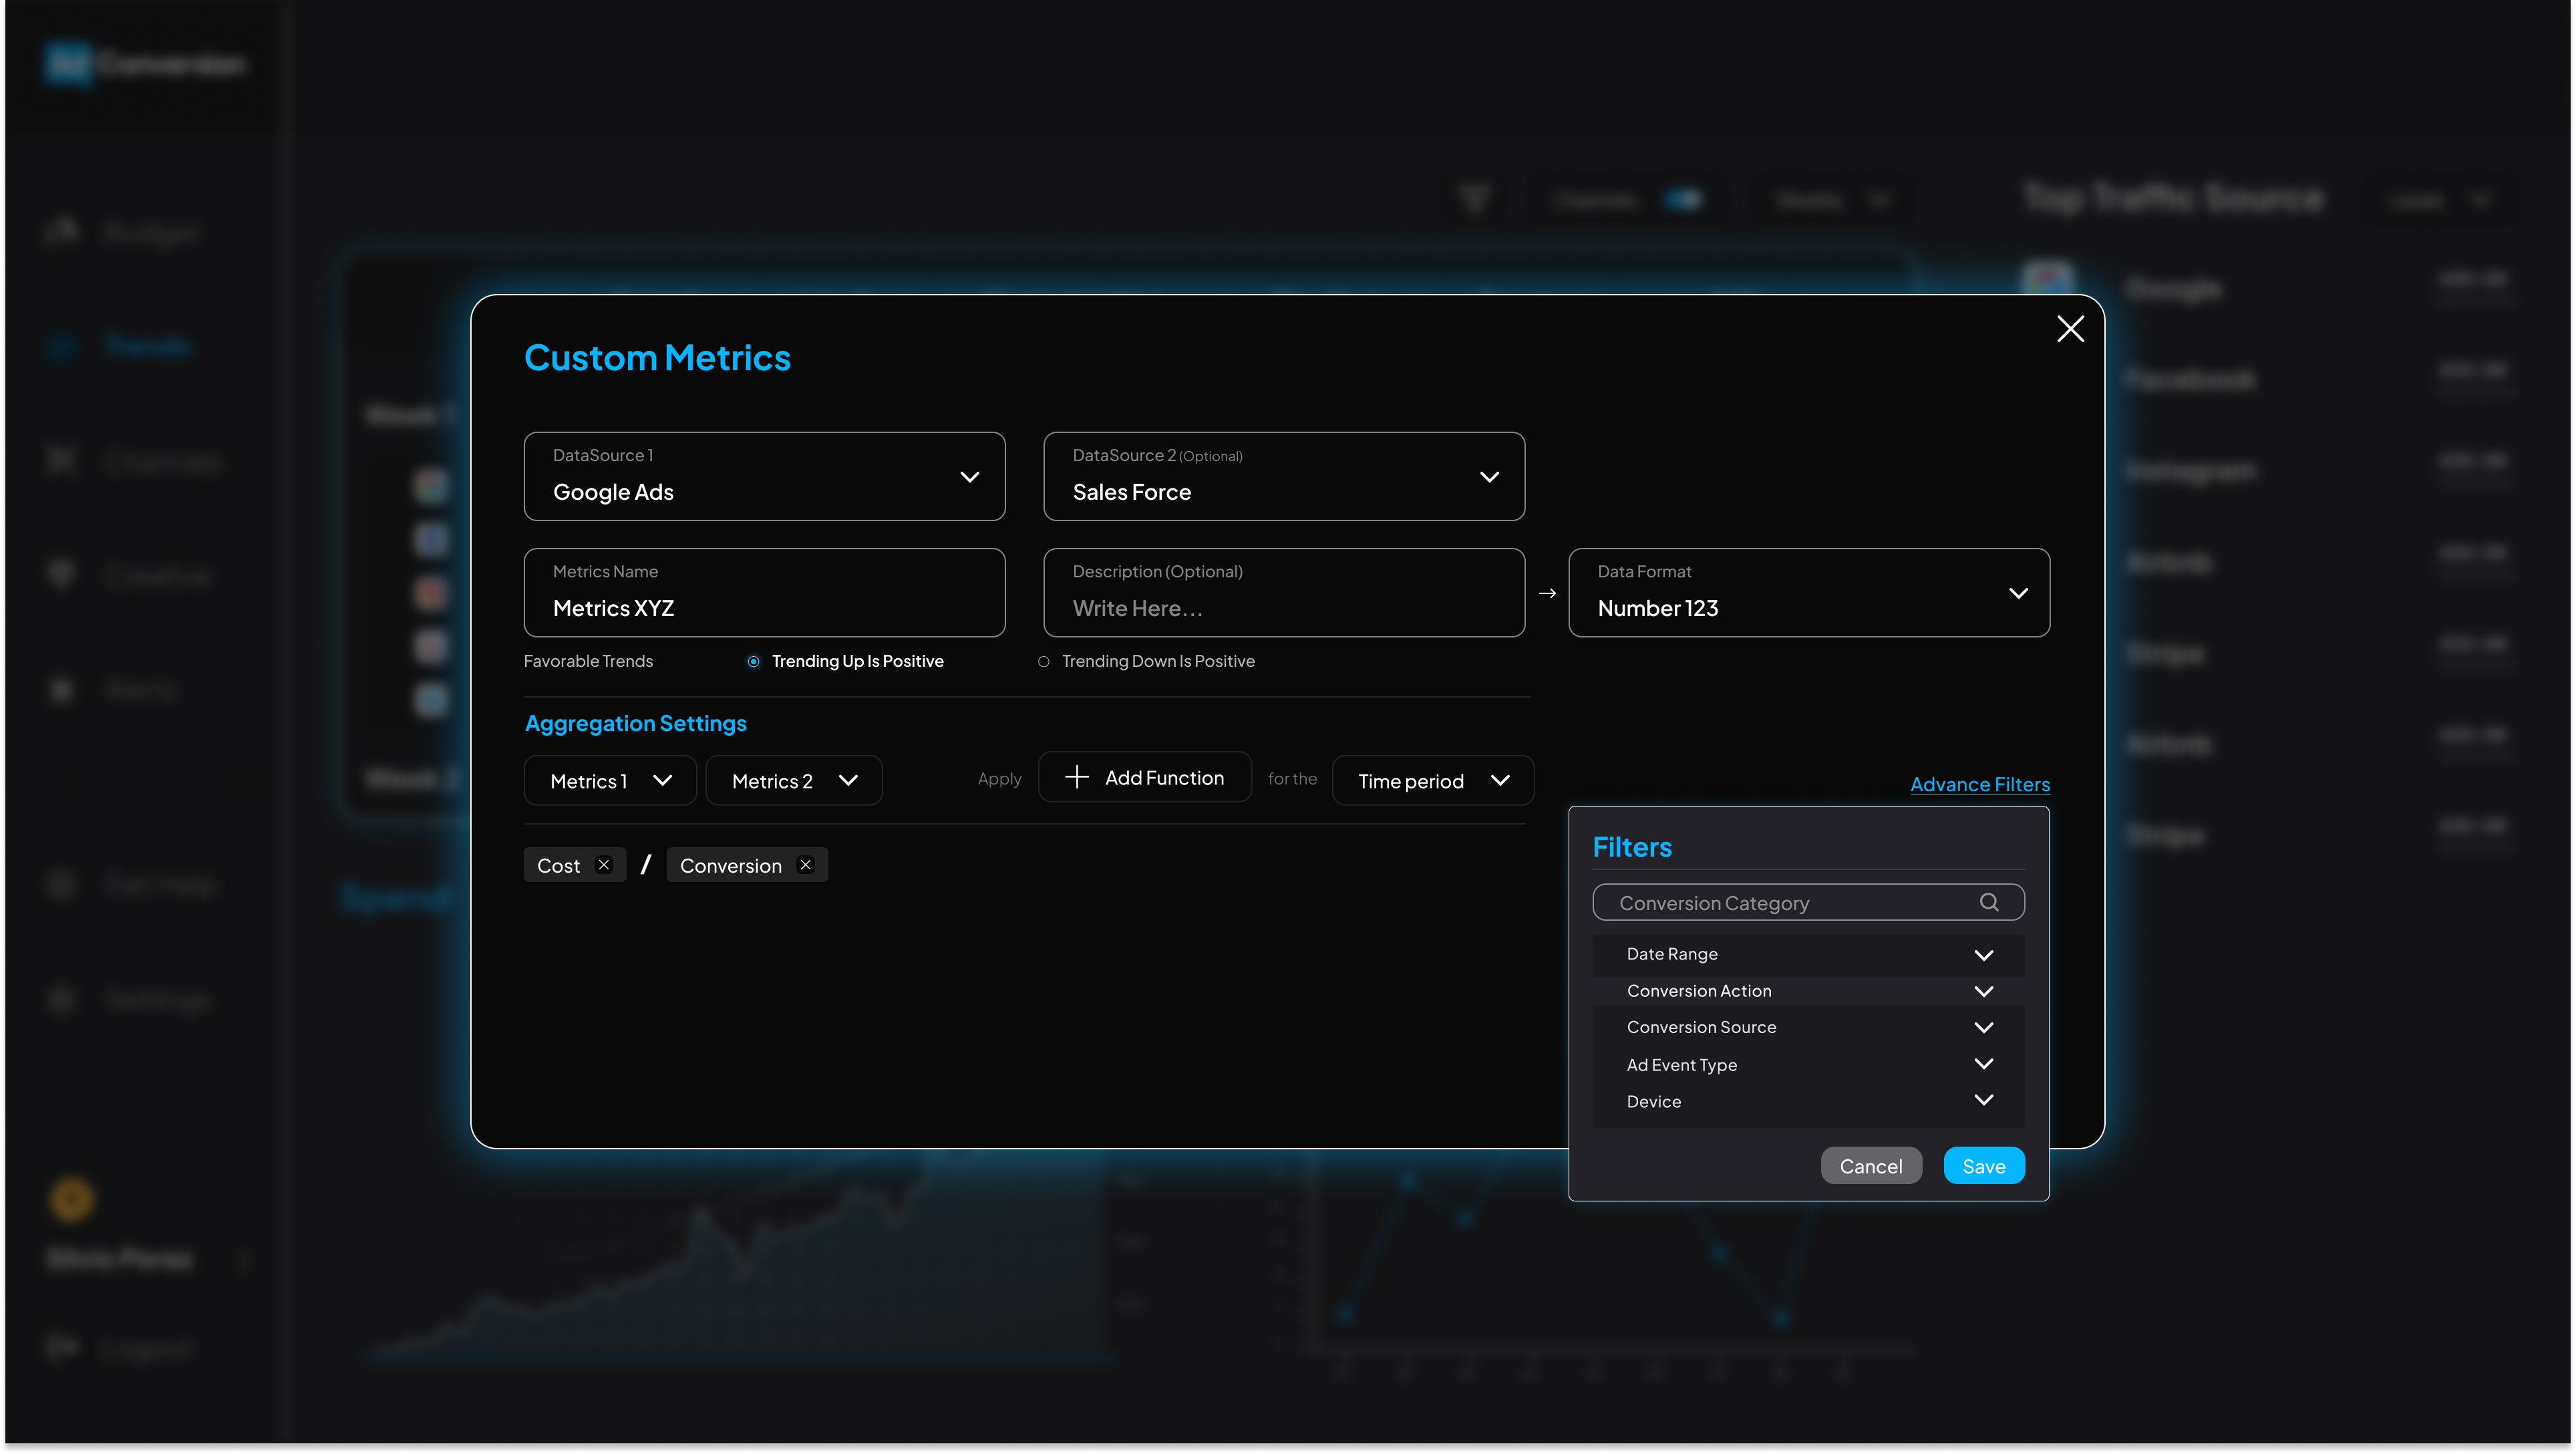The width and height of the screenshot is (2576, 1454).
Task: Click Save in the Filters panel
Action: pos(1984,1166)
